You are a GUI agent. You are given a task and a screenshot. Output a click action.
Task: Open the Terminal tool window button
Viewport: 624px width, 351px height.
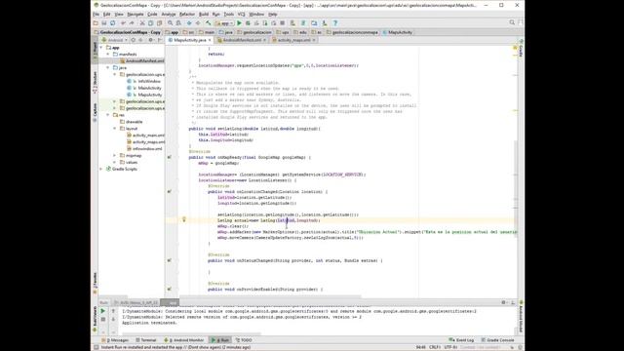(146, 340)
